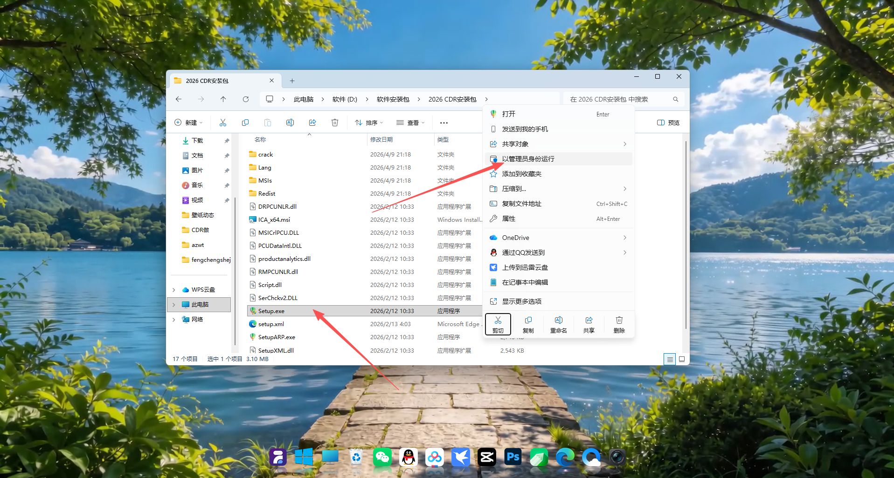Sort by the 类型 column header

pyautogui.click(x=443, y=140)
